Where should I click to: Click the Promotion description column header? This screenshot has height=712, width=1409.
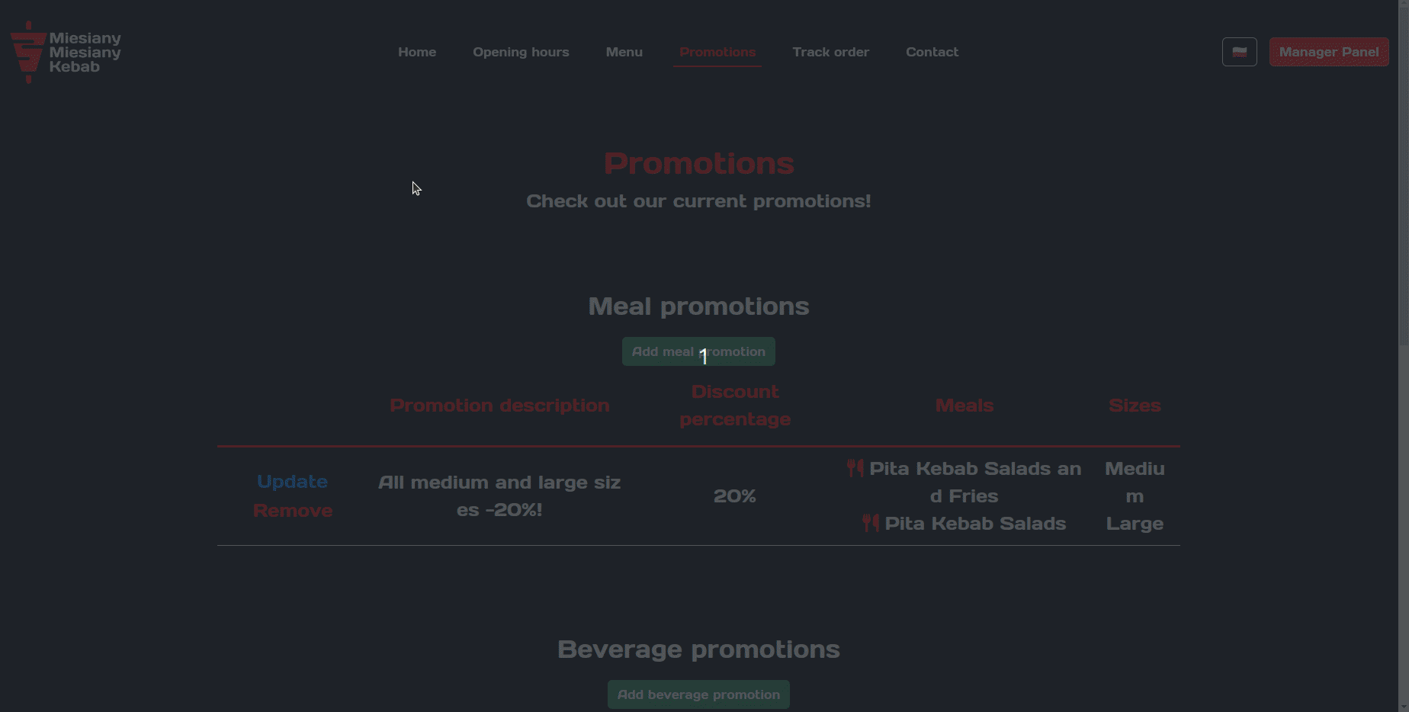click(x=499, y=406)
